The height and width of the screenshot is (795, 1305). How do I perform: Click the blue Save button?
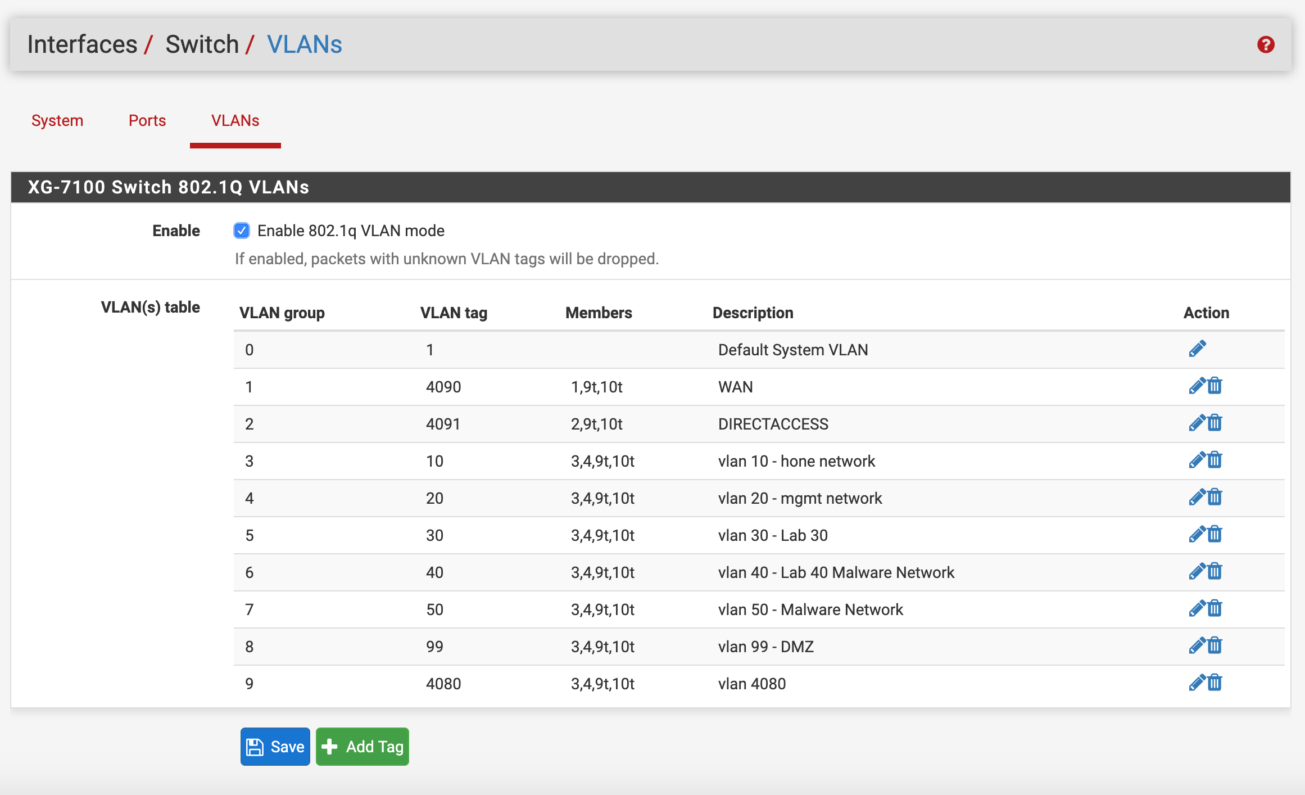coord(275,747)
